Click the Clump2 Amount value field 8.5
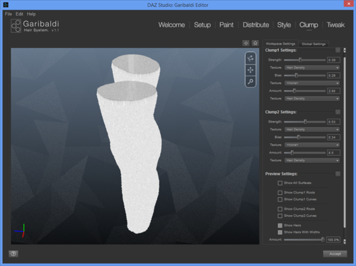The image size is (356, 266). point(333,153)
